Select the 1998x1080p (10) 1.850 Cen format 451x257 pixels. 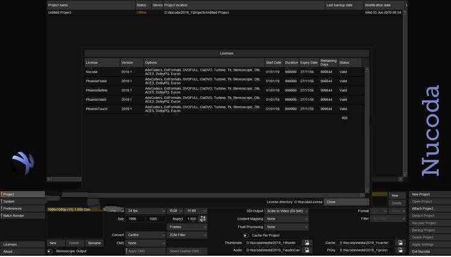[75, 210]
